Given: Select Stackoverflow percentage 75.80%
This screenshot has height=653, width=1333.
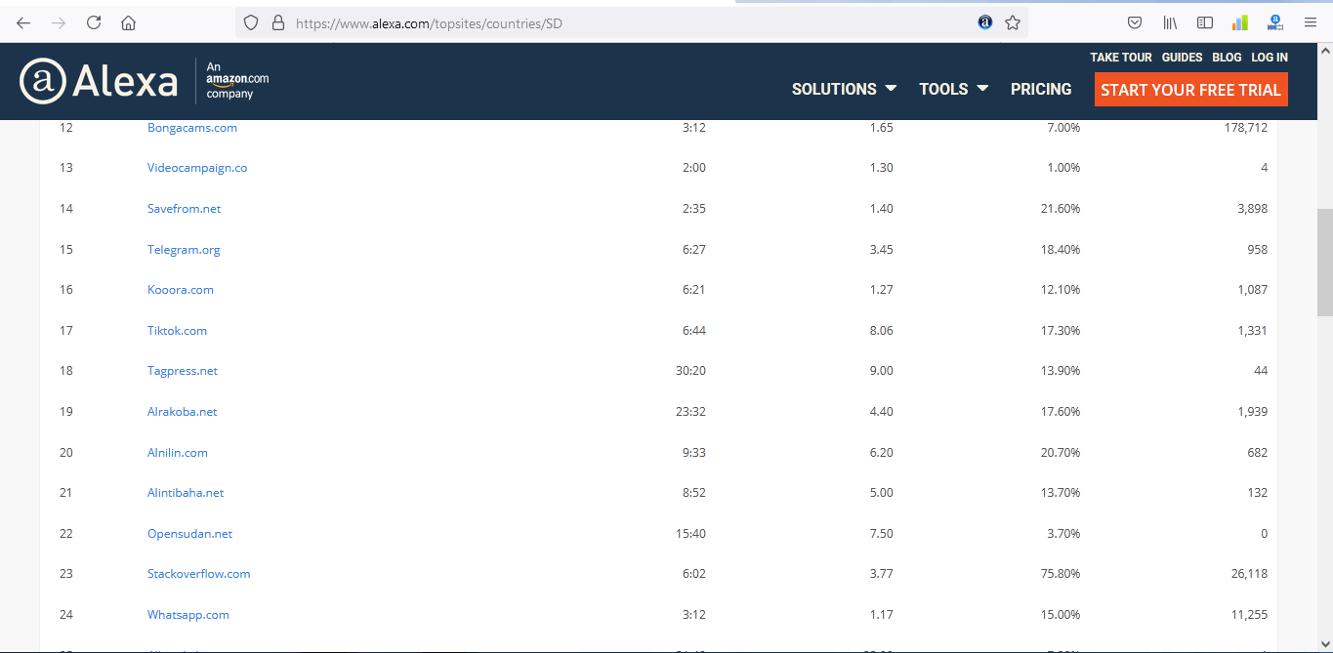Looking at the screenshot, I should click(x=1059, y=574).
